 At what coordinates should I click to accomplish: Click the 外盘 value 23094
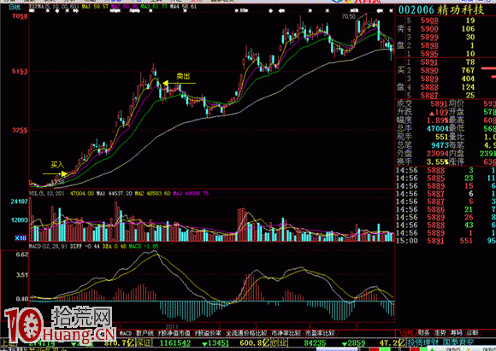coord(438,154)
